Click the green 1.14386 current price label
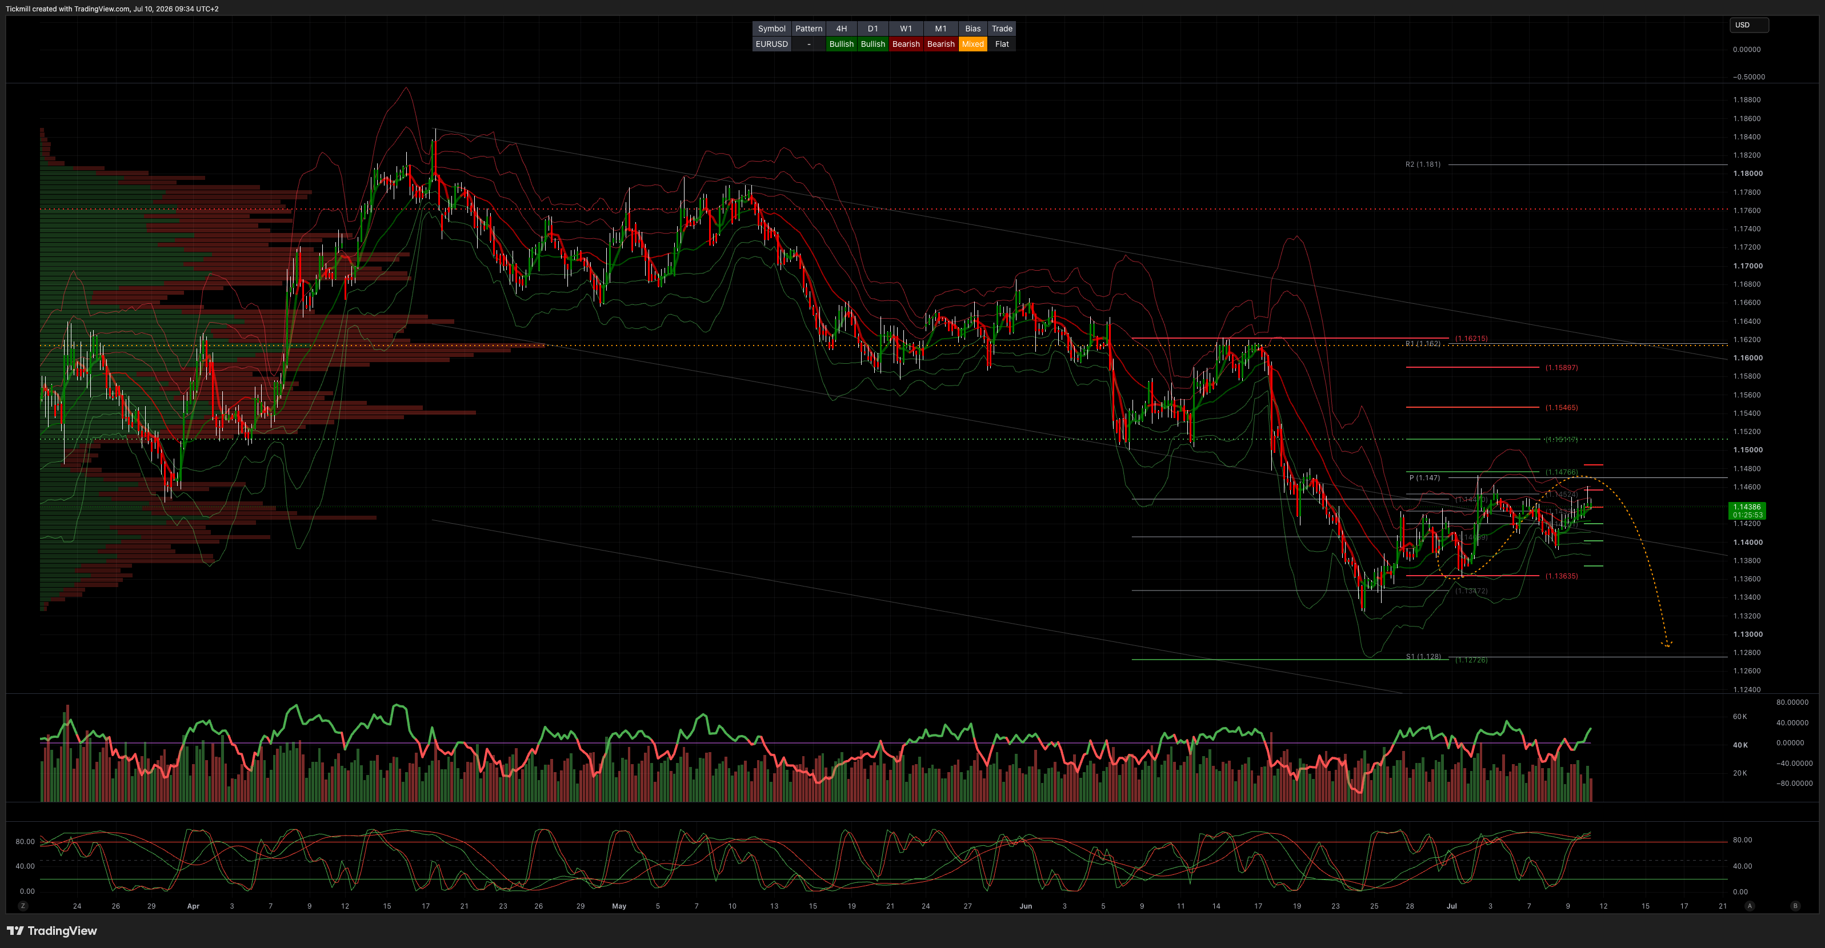The height and width of the screenshot is (948, 1825). click(1747, 511)
